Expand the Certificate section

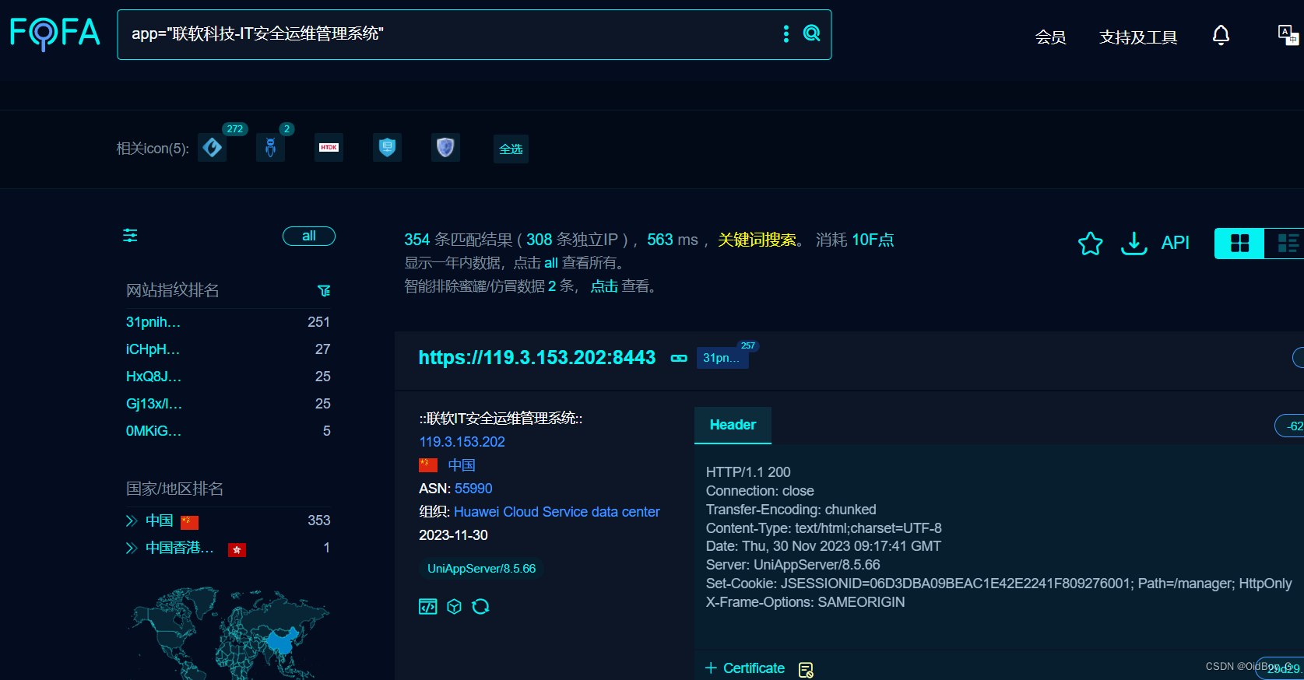(745, 668)
